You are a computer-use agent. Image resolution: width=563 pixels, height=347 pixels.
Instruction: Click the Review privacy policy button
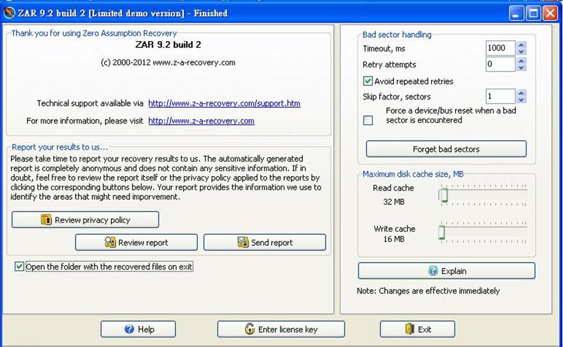point(85,220)
